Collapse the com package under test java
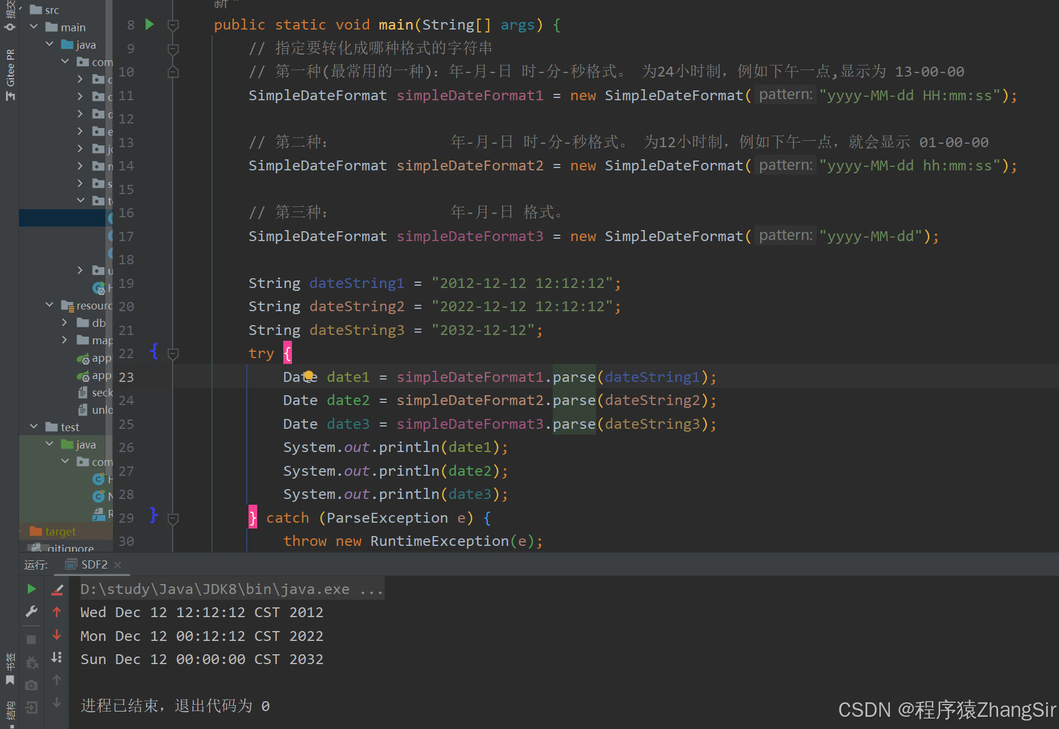The width and height of the screenshot is (1059, 729). tap(65, 461)
